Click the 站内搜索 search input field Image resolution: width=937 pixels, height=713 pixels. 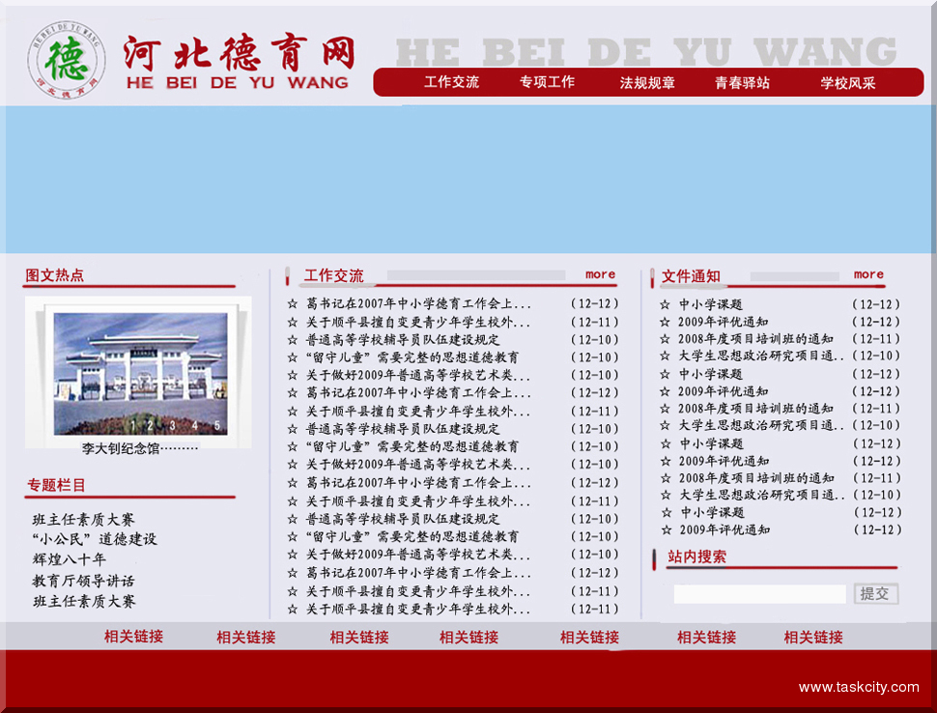758,594
